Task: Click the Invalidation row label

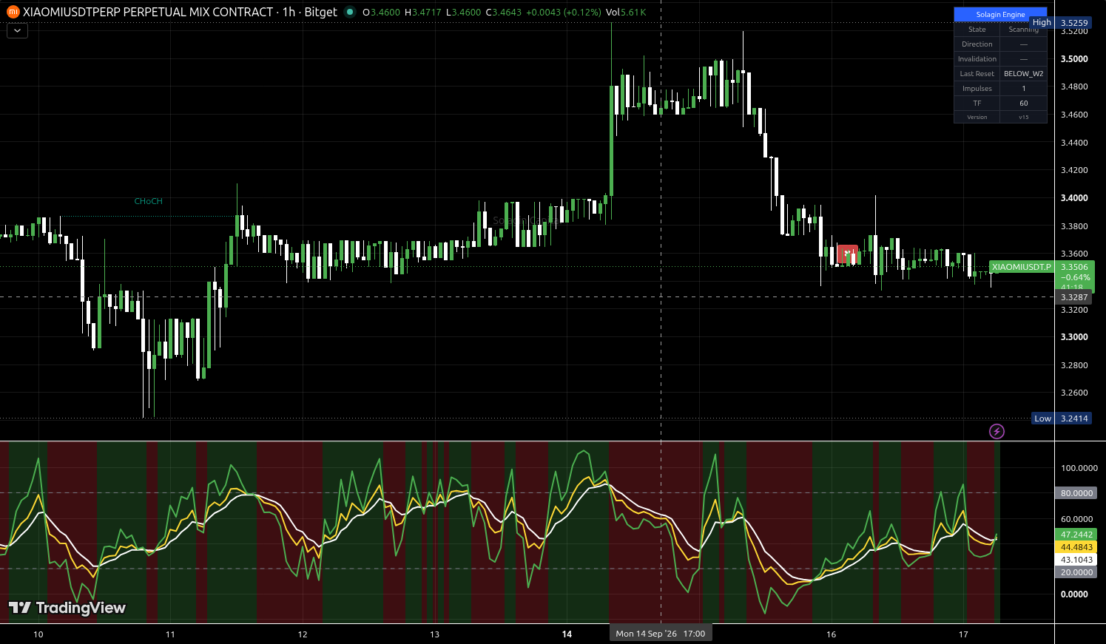Action: [x=977, y=59]
